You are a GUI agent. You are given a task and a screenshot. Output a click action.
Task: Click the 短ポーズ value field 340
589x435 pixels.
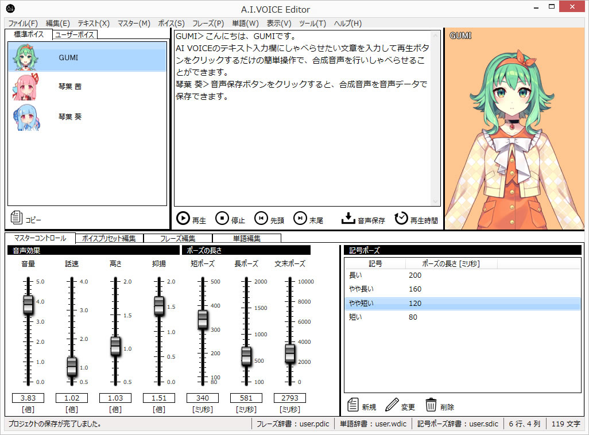tap(203, 398)
